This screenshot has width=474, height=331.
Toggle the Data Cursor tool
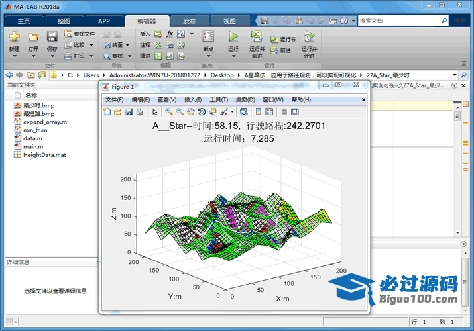click(x=213, y=112)
